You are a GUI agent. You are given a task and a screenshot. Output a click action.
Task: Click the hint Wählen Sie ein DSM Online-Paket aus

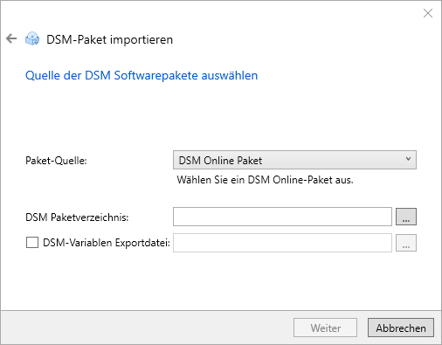click(265, 180)
